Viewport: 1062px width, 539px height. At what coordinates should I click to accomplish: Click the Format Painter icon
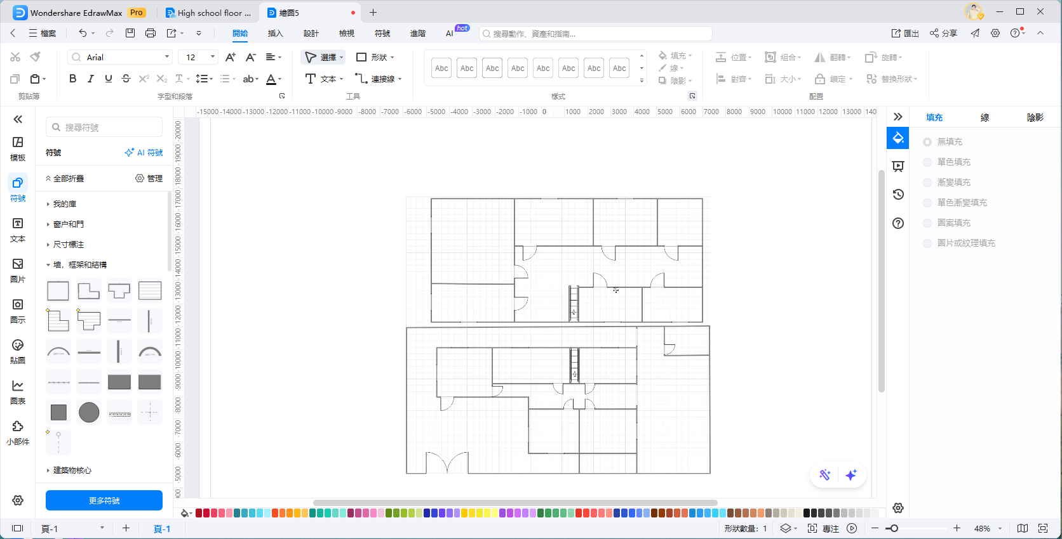coord(36,57)
